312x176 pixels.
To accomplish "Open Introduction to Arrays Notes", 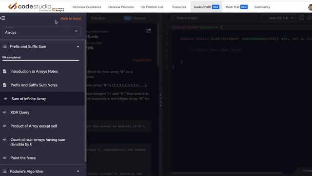I will click(x=34, y=71).
